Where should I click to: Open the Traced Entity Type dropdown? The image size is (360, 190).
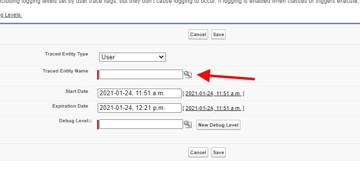click(132, 57)
